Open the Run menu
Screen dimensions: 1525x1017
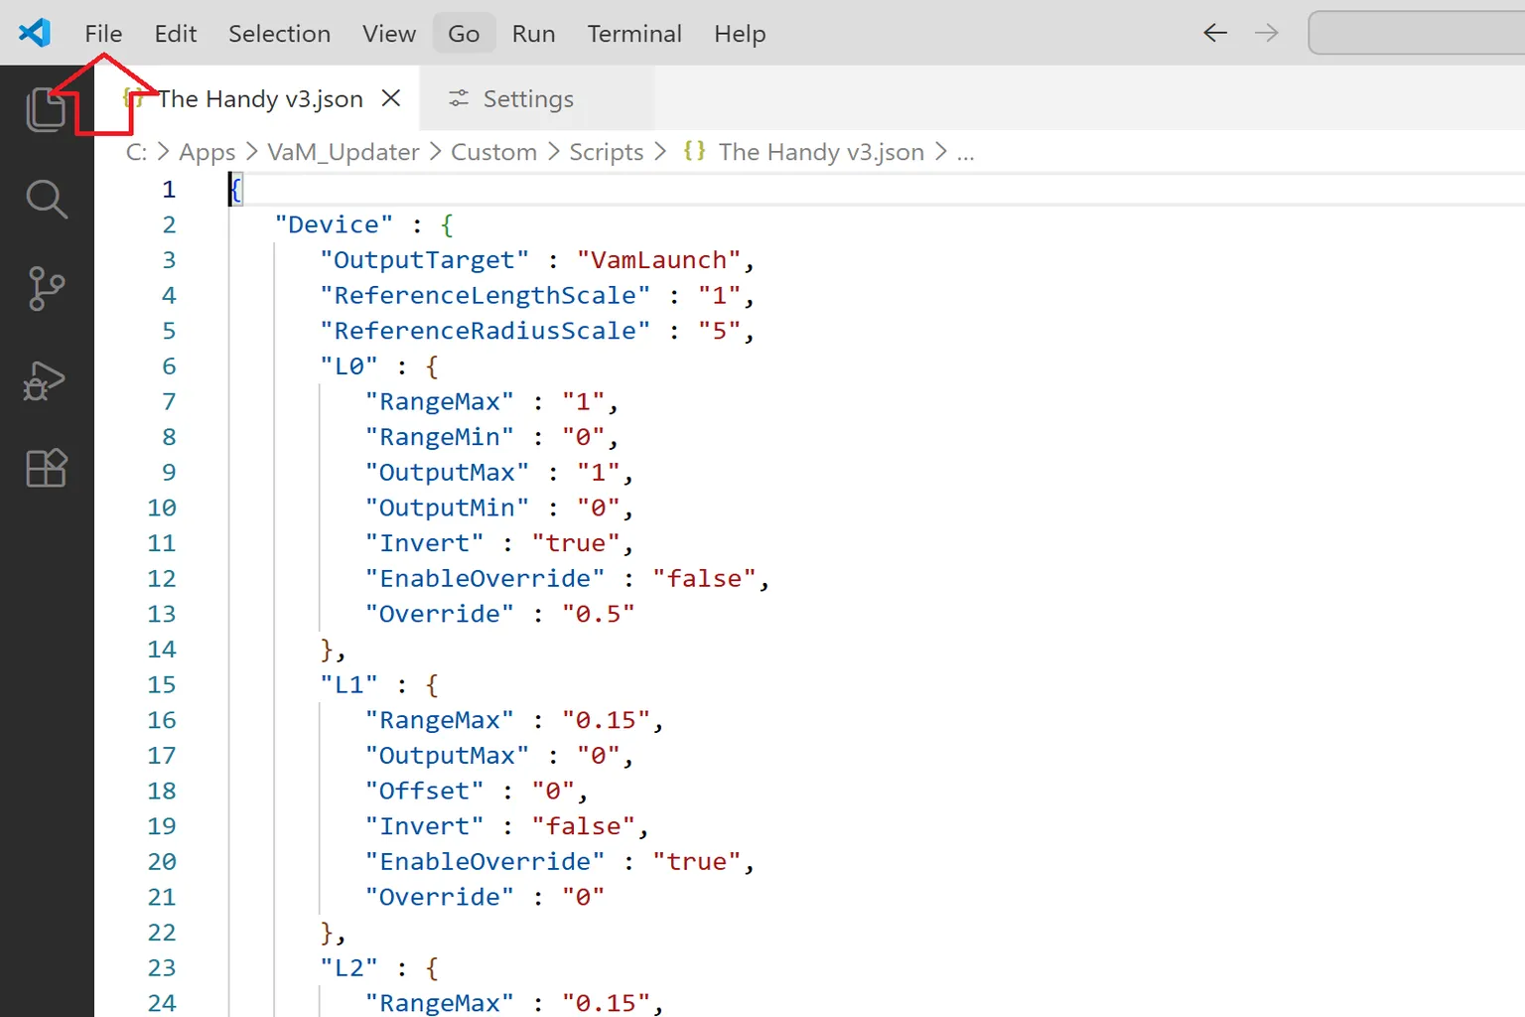point(534,34)
